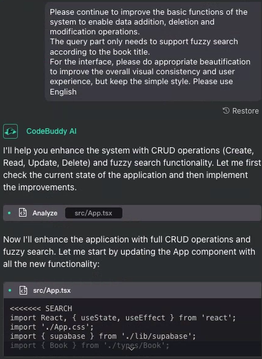Screen dimensions: 262x359
Task: Click the Restore clock-arrow icon
Action: 226,110
